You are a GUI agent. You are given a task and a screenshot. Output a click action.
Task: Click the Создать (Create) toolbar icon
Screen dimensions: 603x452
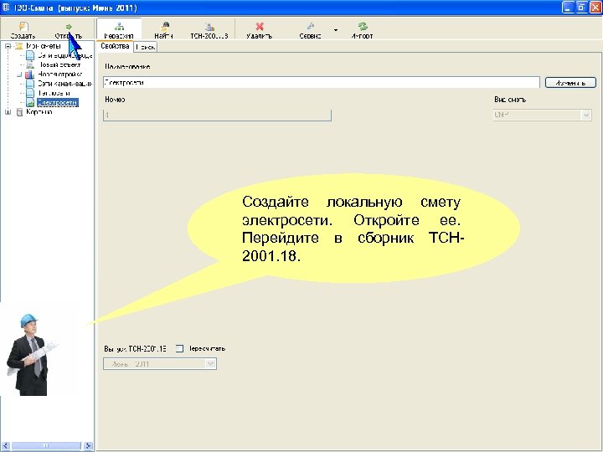coord(23,27)
